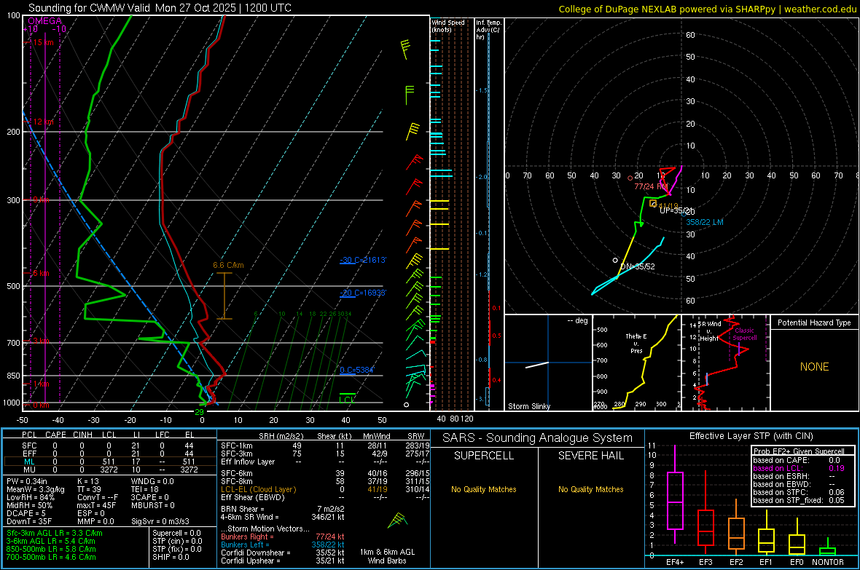The width and height of the screenshot is (860, 570).
Task: Click the Classic Supercell label
Action: pos(744,334)
